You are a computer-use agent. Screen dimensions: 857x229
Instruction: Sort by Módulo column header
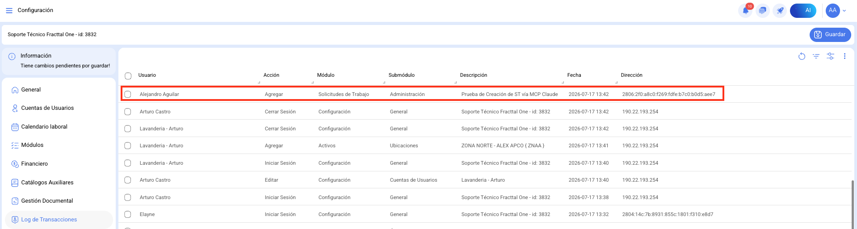tap(326, 75)
